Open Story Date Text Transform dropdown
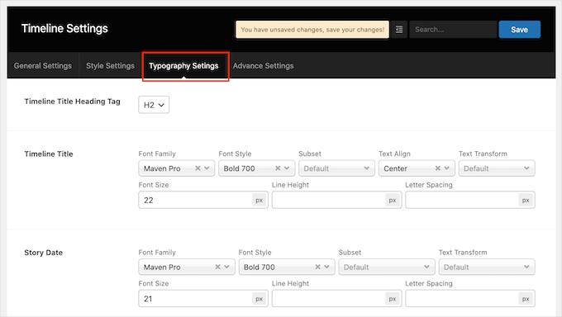 coord(487,267)
